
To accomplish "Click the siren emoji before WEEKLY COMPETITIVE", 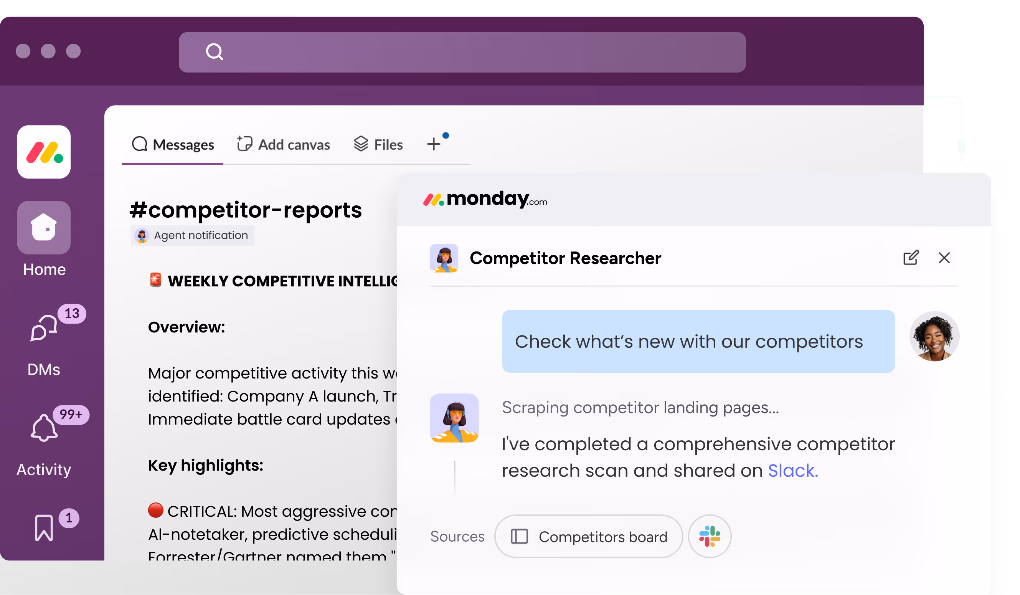I will [155, 280].
